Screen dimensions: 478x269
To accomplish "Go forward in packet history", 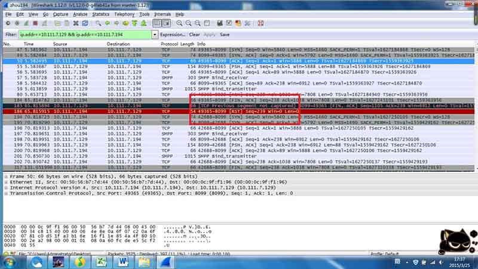I will (117, 23).
